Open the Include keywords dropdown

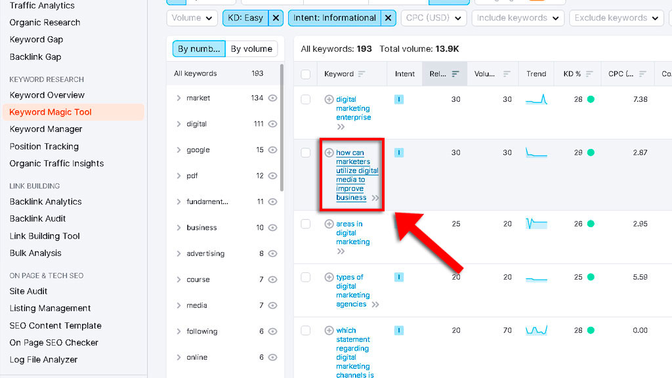[x=518, y=18]
